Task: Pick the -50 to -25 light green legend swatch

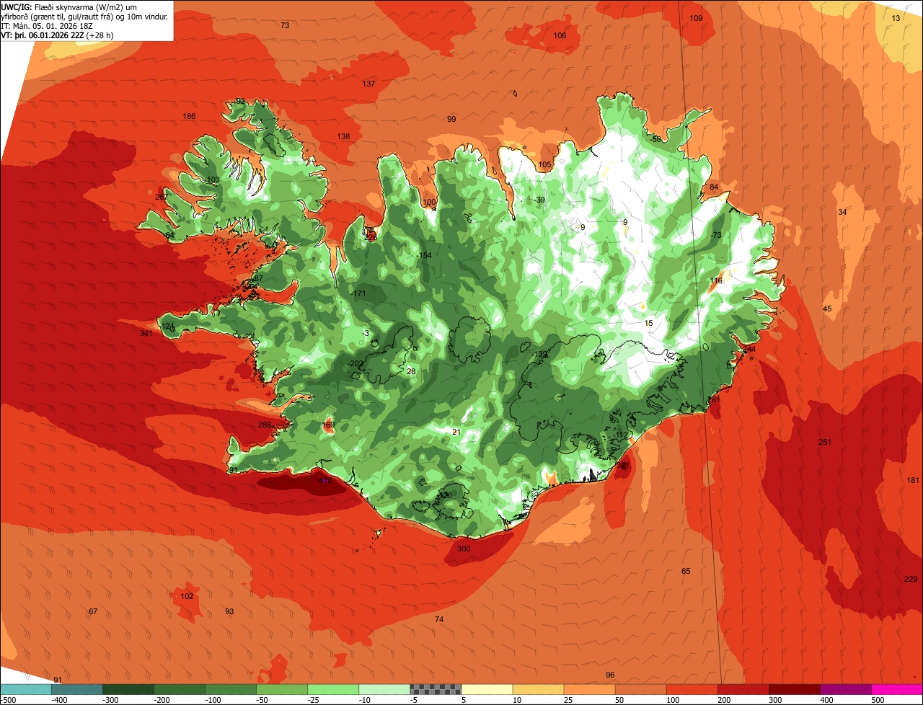Action: click(281, 689)
